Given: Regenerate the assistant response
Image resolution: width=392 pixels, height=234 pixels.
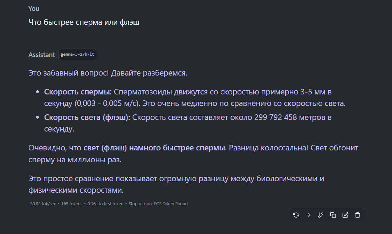Looking at the screenshot, I should point(296,215).
